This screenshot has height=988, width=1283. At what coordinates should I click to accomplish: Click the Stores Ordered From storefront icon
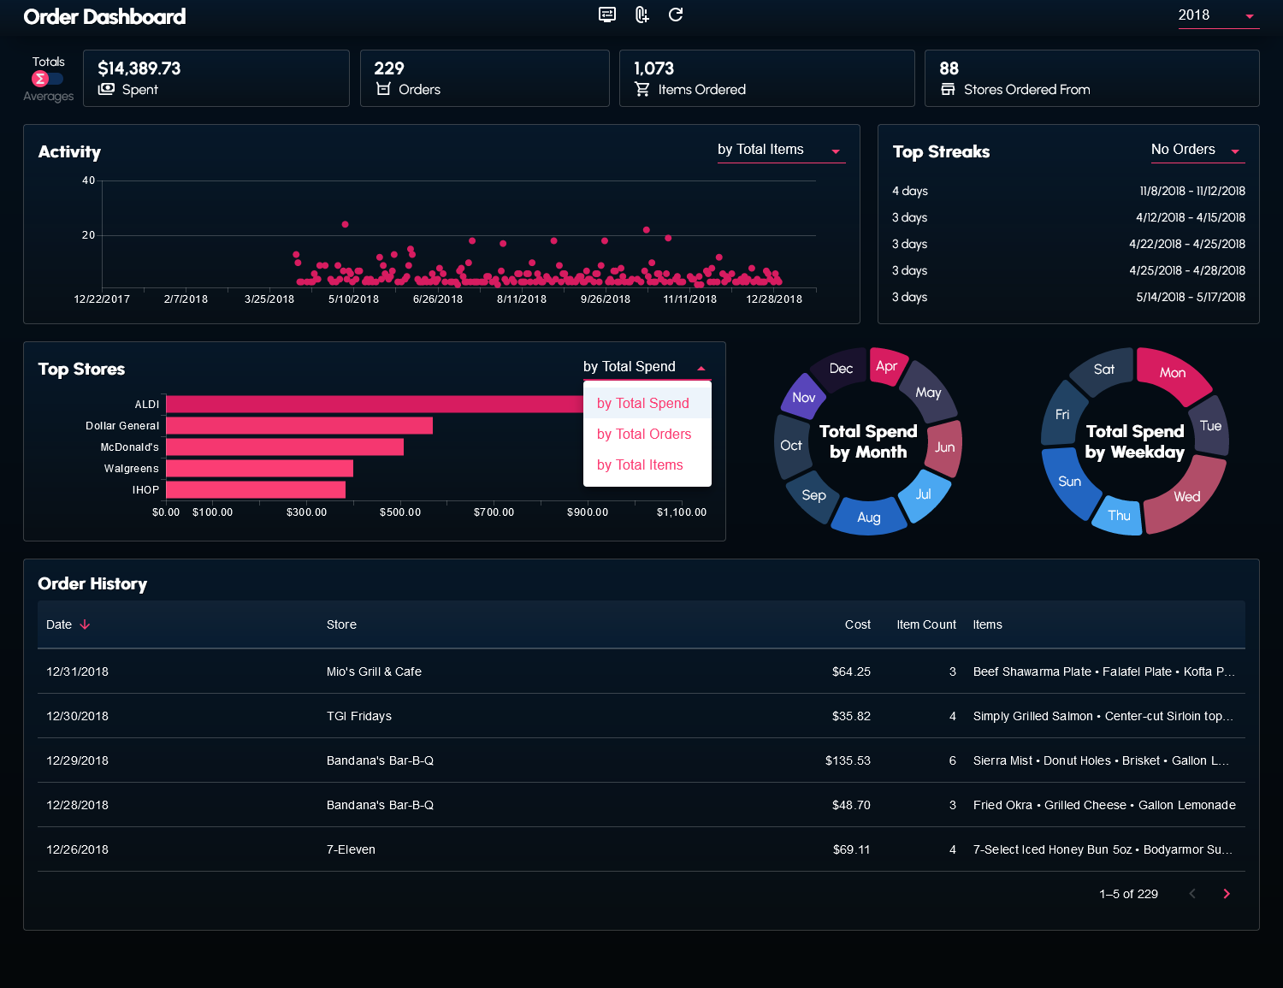coord(948,89)
